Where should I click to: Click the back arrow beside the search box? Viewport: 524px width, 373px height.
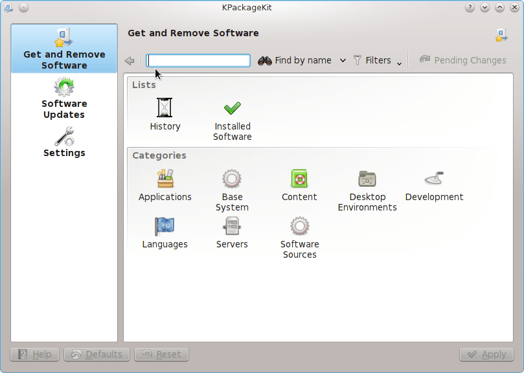(130, 60)
